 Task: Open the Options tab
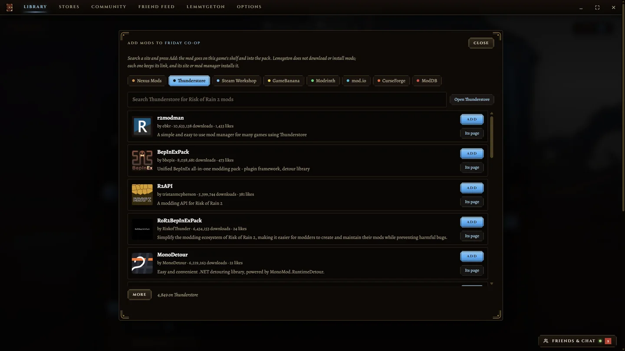pos(249,7)
